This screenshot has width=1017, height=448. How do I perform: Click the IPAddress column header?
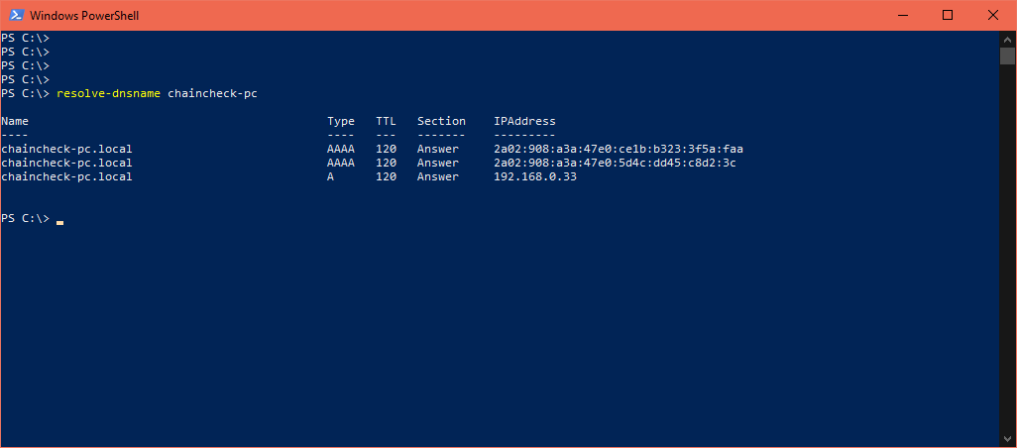coord(524,121)
